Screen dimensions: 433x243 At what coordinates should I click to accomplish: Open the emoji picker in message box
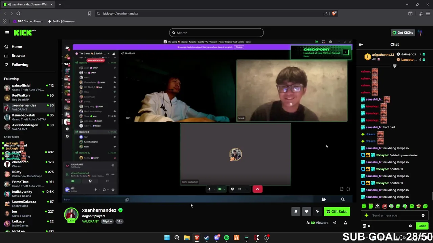423,215
